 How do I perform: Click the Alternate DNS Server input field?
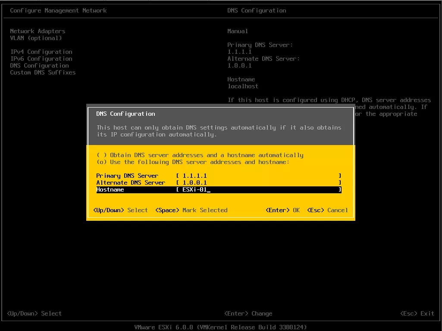pyautogui.click(x=259, y=183)
